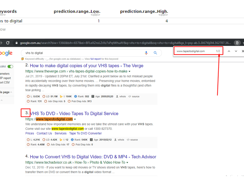Toggle the SEOquake switch off
Screen dimensions: 244x189
click(x=10, y=66)
